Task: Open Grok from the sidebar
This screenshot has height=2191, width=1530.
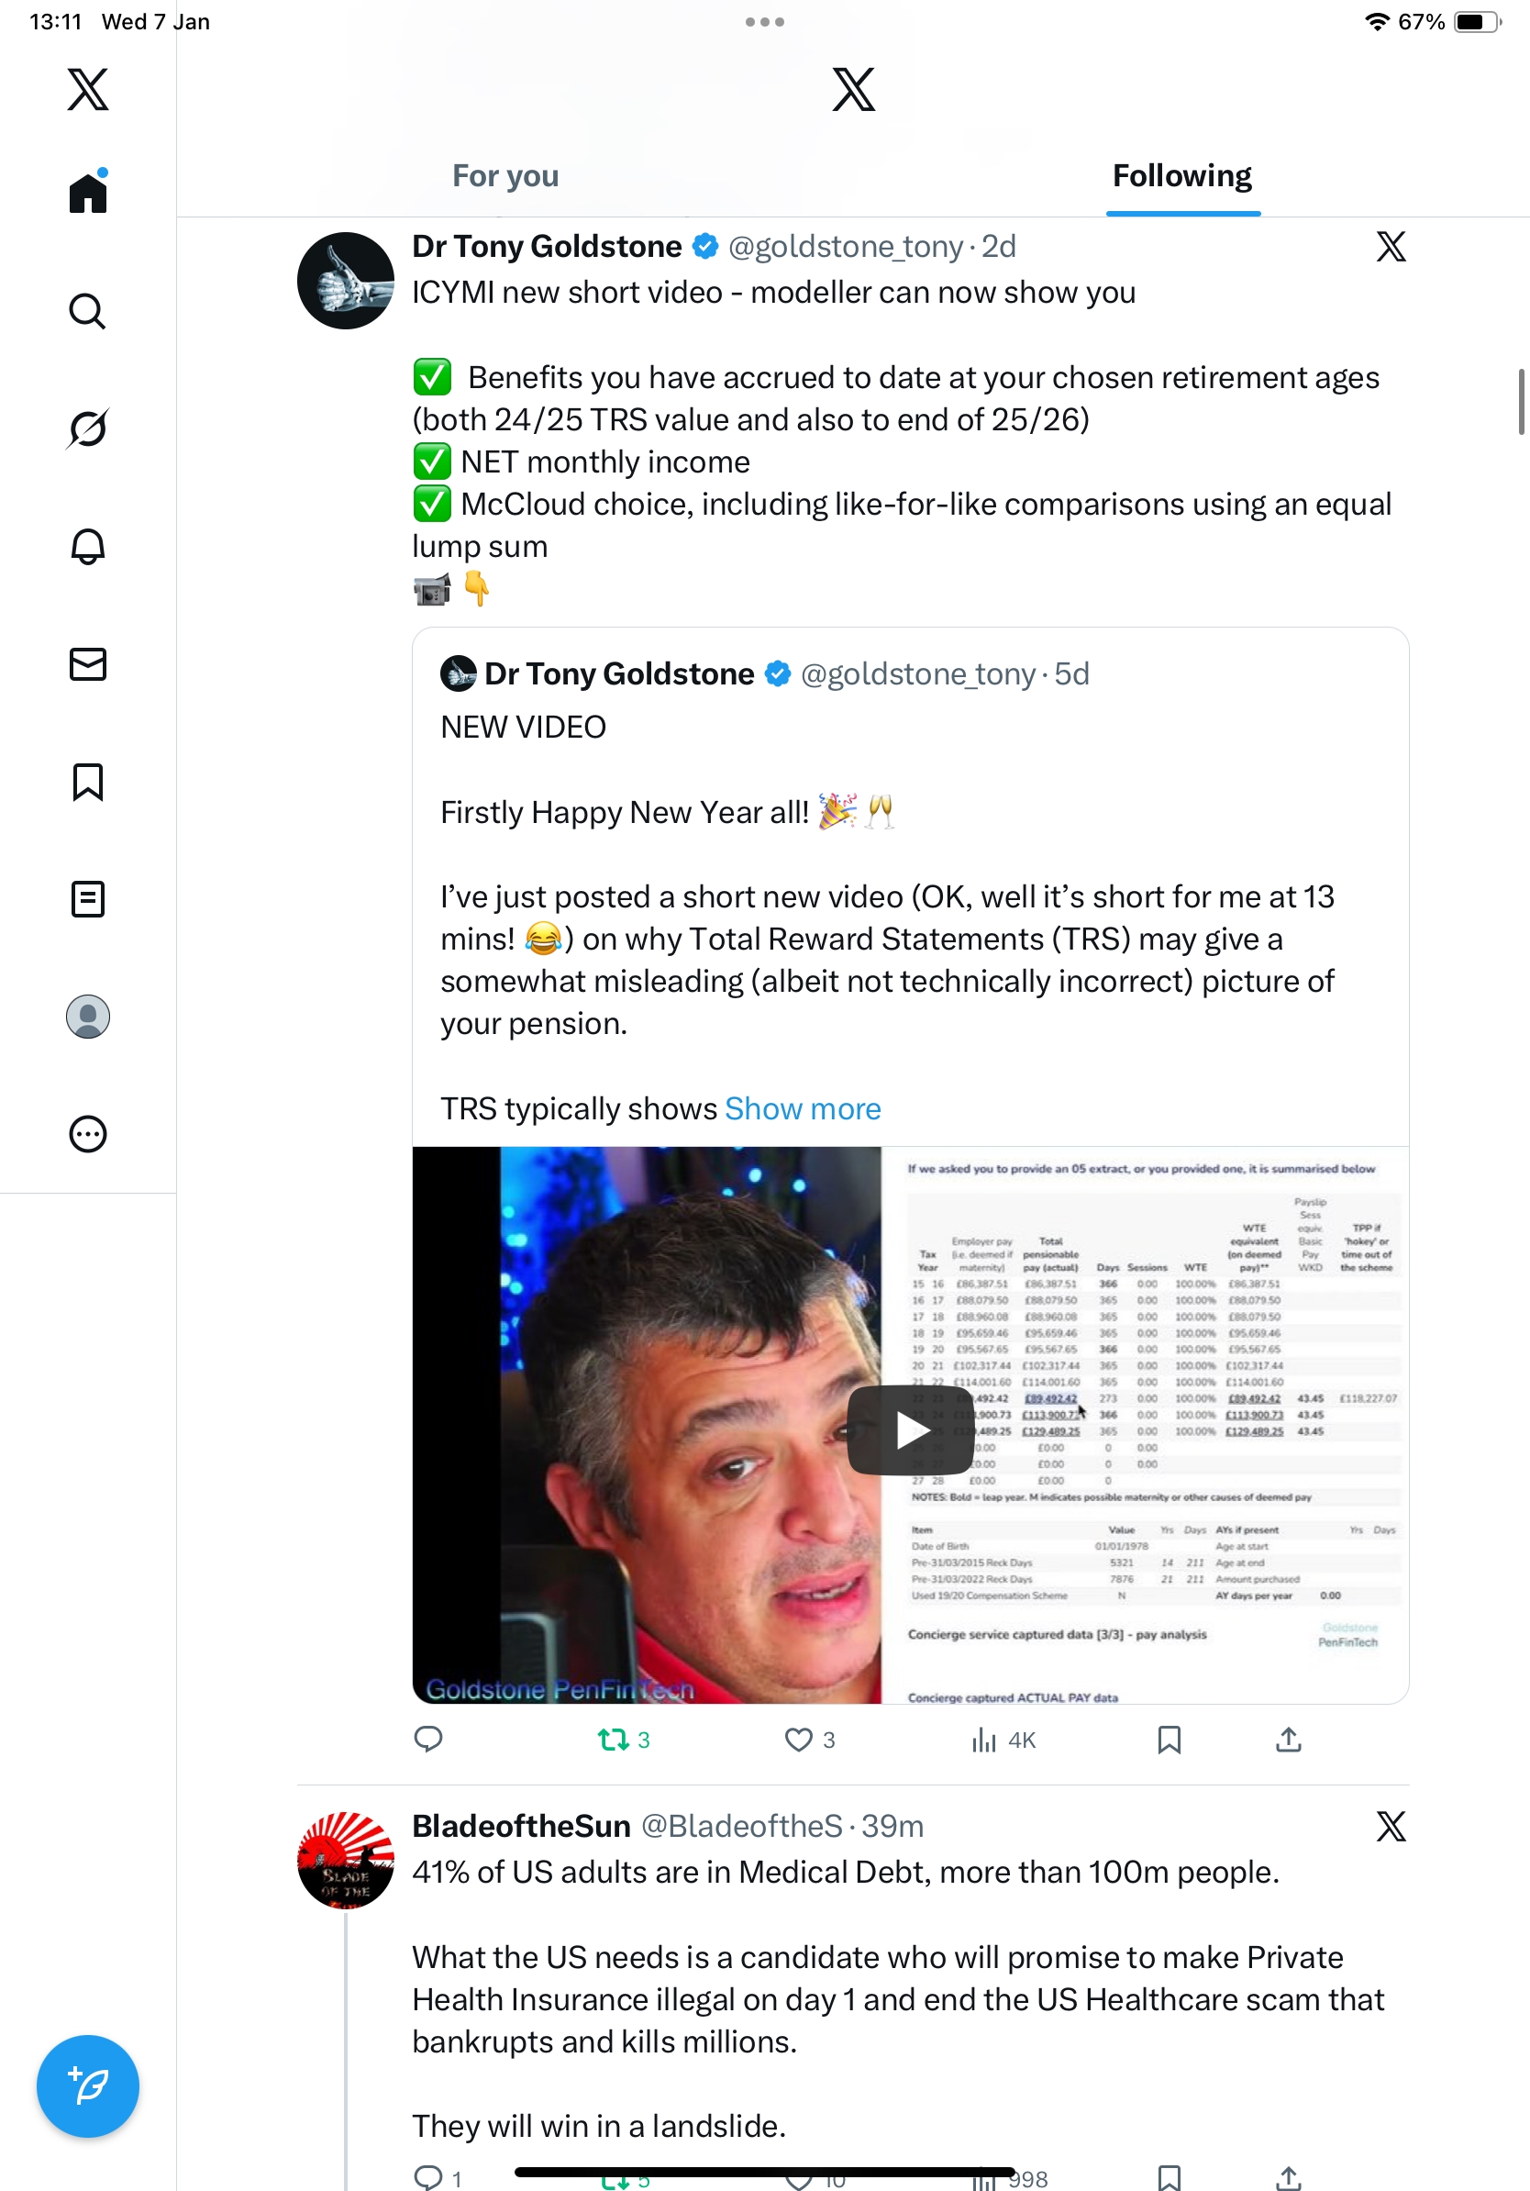Action: tap(88, 428)
